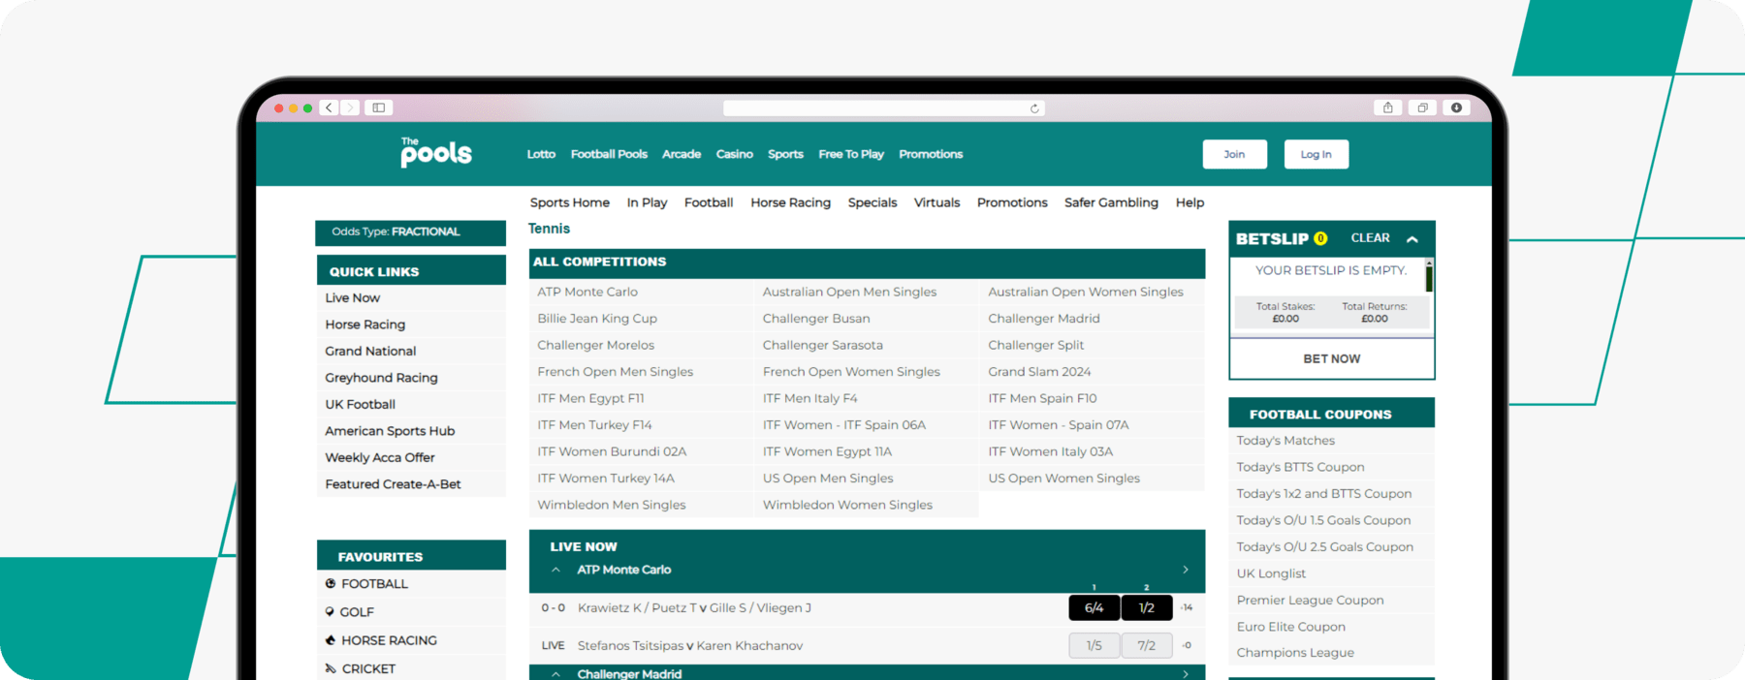This screenshot has width=1745, height=680.
Task: Change Odds Type Fractional setting
Action: coord(410,232)
